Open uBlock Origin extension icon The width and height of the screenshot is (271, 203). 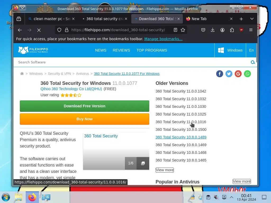241,30
